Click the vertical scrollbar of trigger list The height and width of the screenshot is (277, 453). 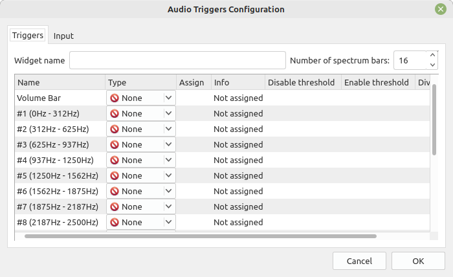434,120
